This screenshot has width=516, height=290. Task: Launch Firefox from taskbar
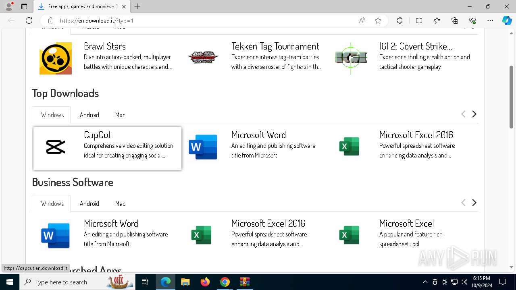pyautogui.click(x=205, y=282)
